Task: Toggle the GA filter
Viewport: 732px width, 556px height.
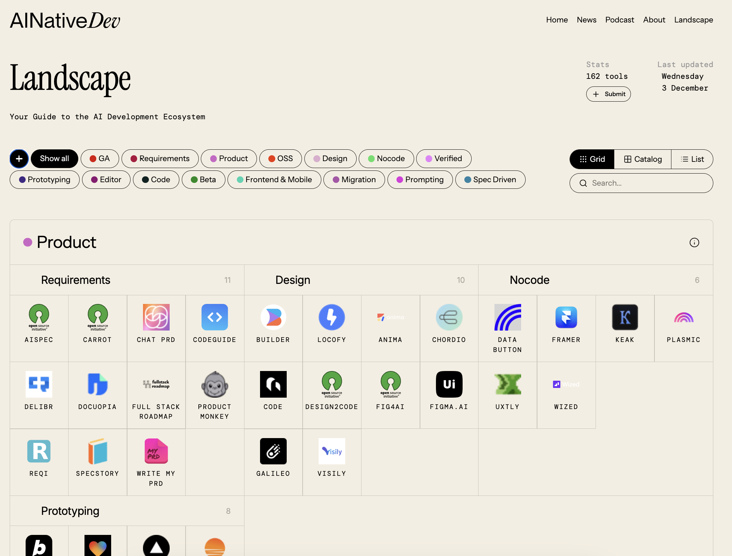Action: coord(100,158)
